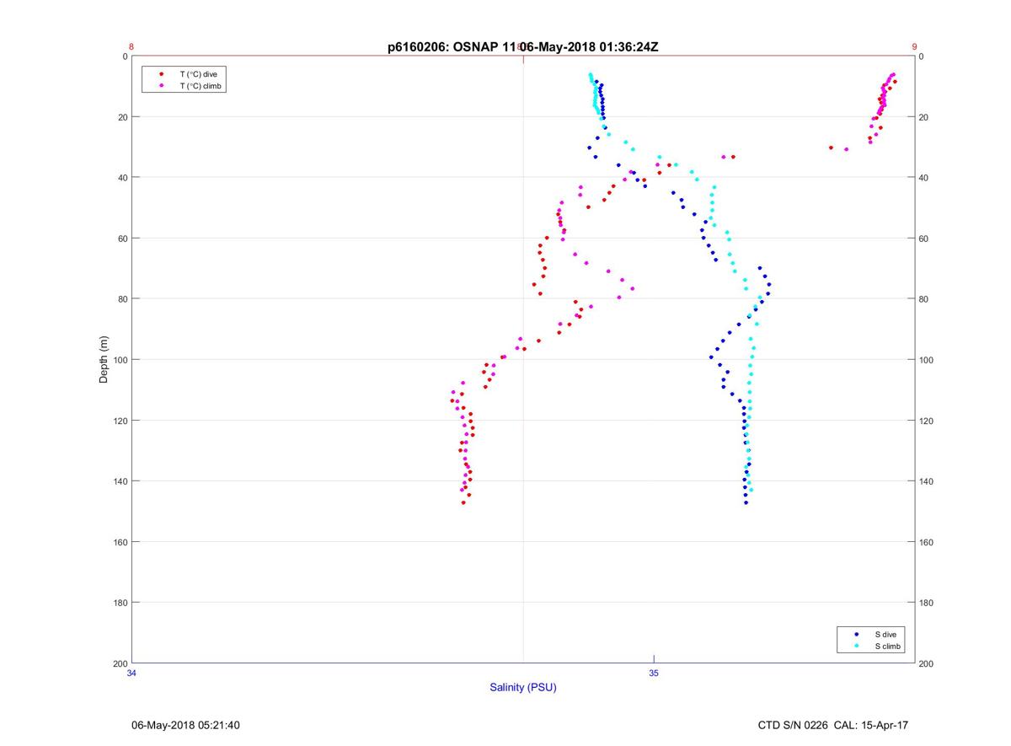Click the left depth axis tick label 160
The height and width of the screenshot is (746, 1011).
tap(120, 542)
